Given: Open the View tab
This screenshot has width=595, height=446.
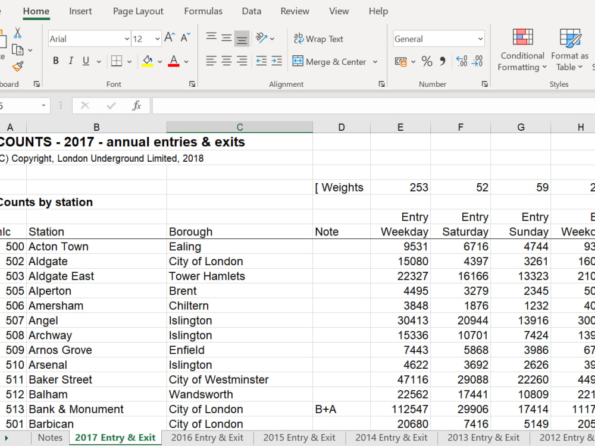Looking at the screenshot, I should pyautogui.click(x=339, y=11).
